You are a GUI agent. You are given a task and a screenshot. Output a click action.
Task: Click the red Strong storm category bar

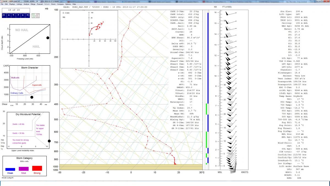37,168
